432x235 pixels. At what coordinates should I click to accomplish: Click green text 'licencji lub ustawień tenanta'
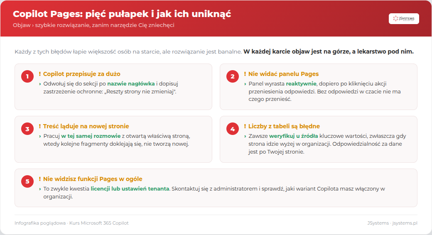[x=130, y=189]
